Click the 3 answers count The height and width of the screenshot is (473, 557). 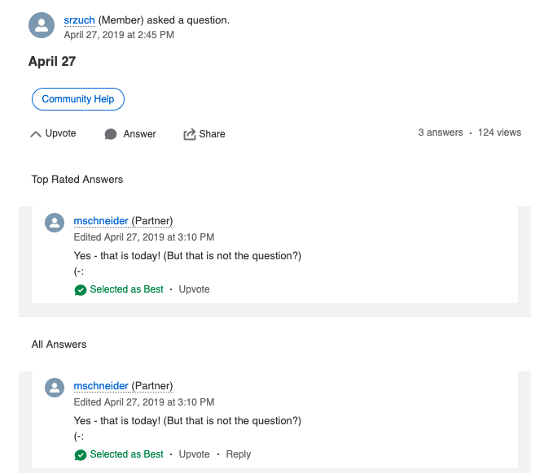point(441,132)
